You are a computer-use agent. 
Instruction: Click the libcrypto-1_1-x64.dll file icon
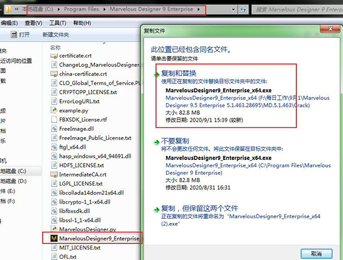pyautogui.click(x=54, y=202)
